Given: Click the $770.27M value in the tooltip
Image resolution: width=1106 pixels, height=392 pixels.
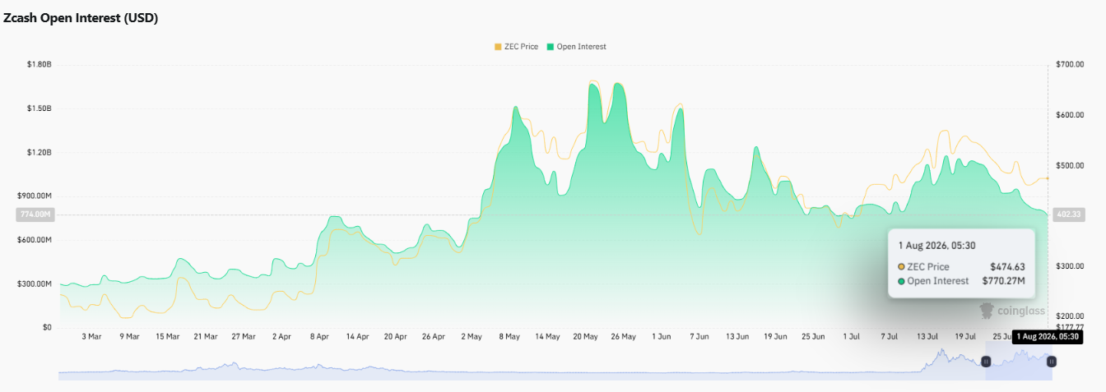Looking at the screenshot, I should 1004,281.
